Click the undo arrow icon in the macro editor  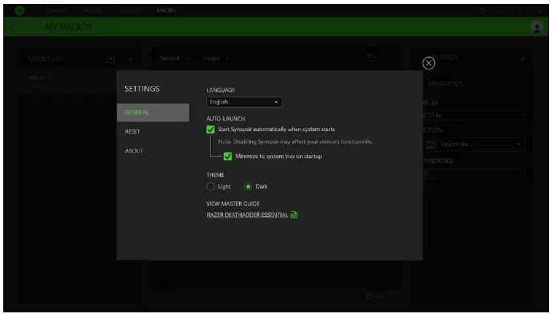371,58
